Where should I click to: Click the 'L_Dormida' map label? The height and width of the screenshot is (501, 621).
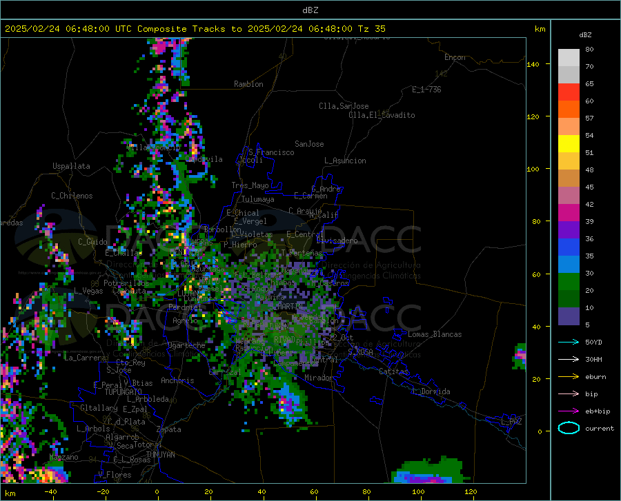[431, 391]
